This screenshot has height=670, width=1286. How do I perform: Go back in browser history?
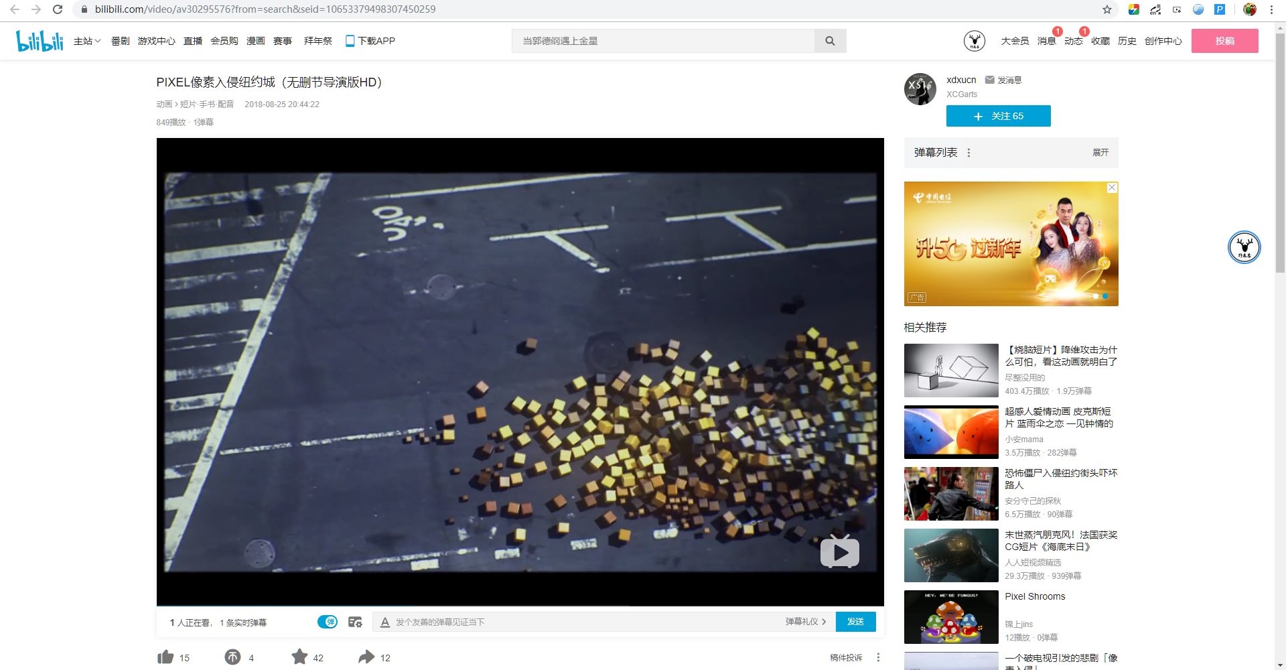(x=15, y=9)
